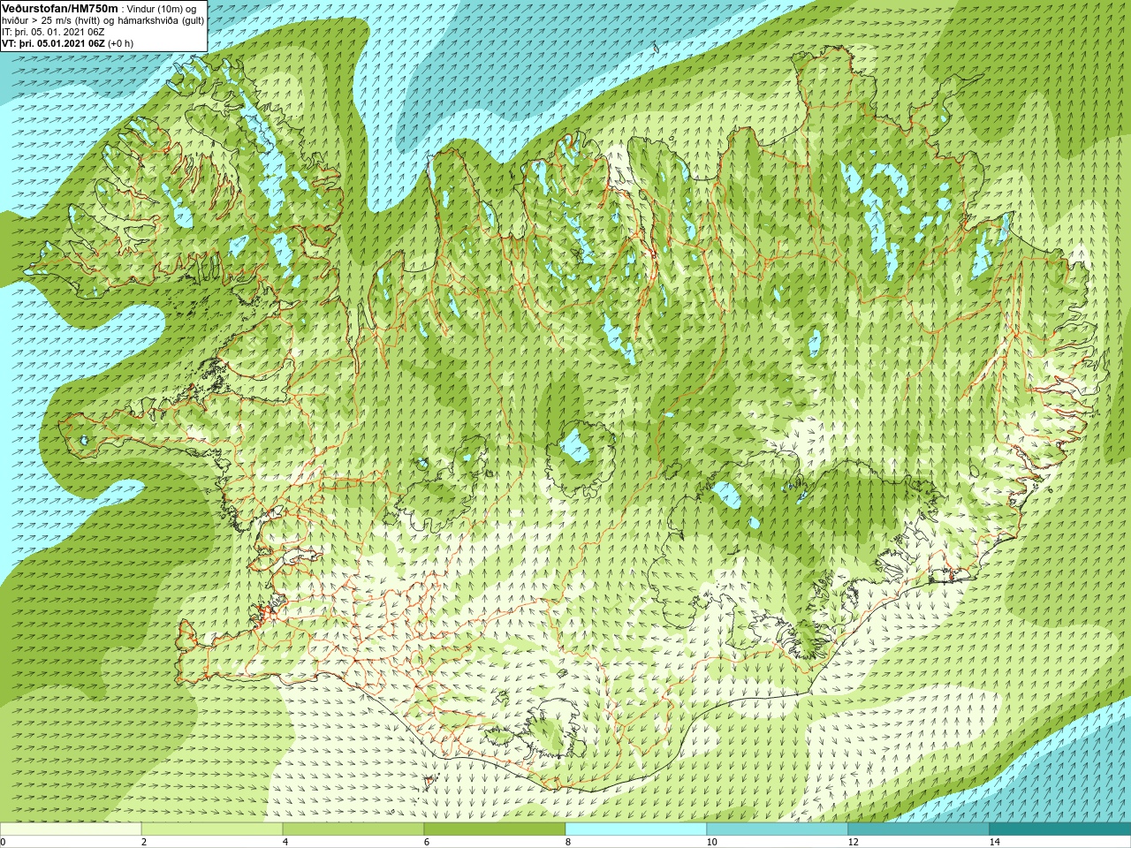Viewport: 1131px width, 848px height.
Task: Click the '4' label on the scale
Action: [x=285, y=842]
